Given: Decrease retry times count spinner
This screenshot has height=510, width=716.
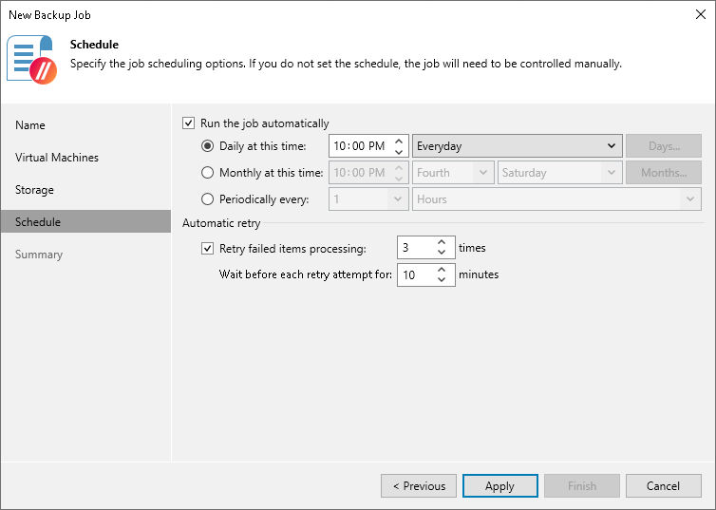Looking at the screenshot, I should tap(442, 254).
